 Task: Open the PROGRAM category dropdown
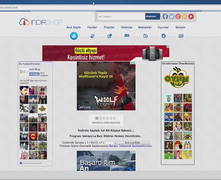pos(153,16)
